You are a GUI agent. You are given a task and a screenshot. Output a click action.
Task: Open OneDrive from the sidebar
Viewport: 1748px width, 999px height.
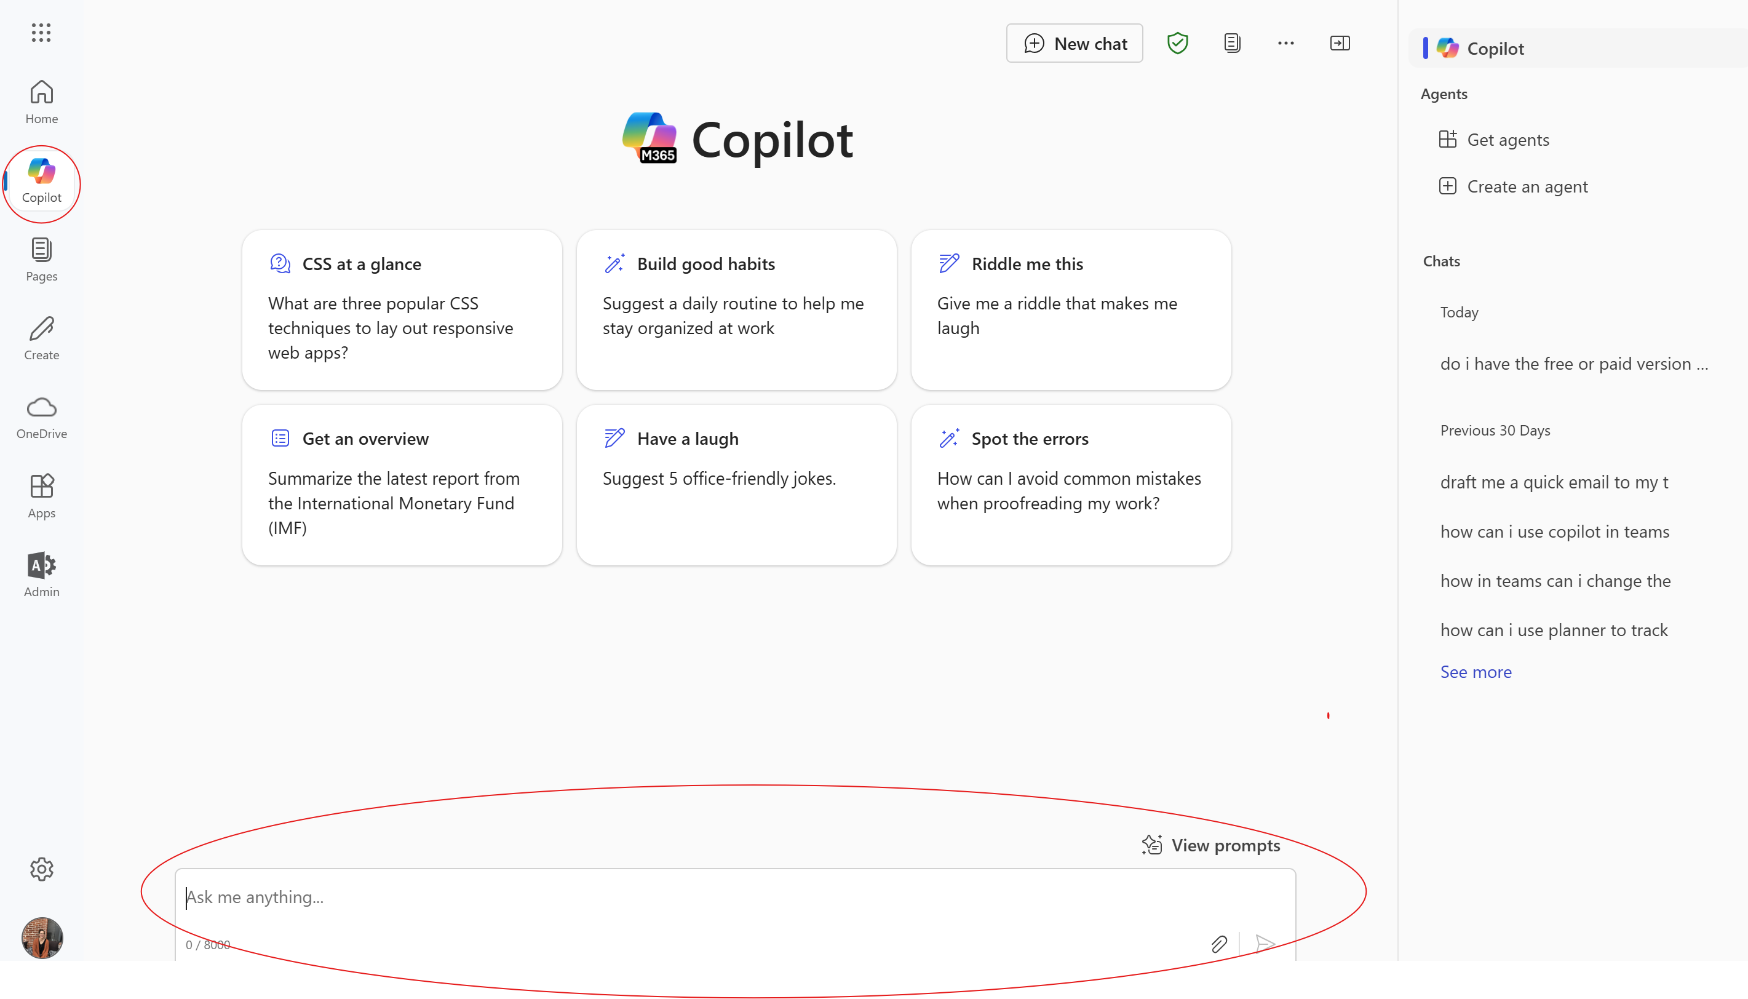[41, 416]
